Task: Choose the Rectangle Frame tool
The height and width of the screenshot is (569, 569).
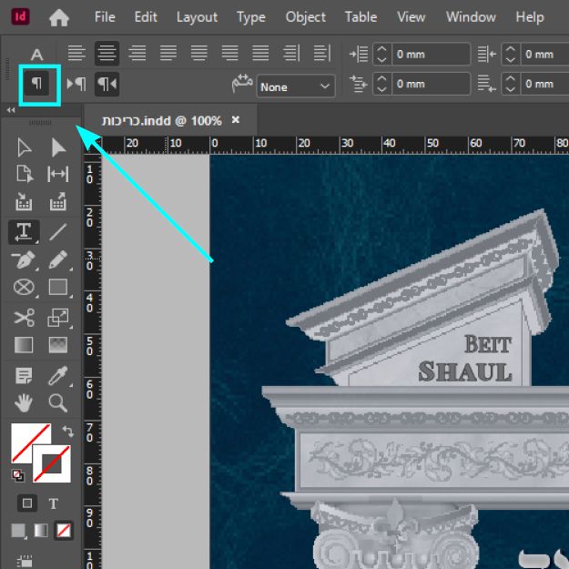Action: (x=24, y=288)
